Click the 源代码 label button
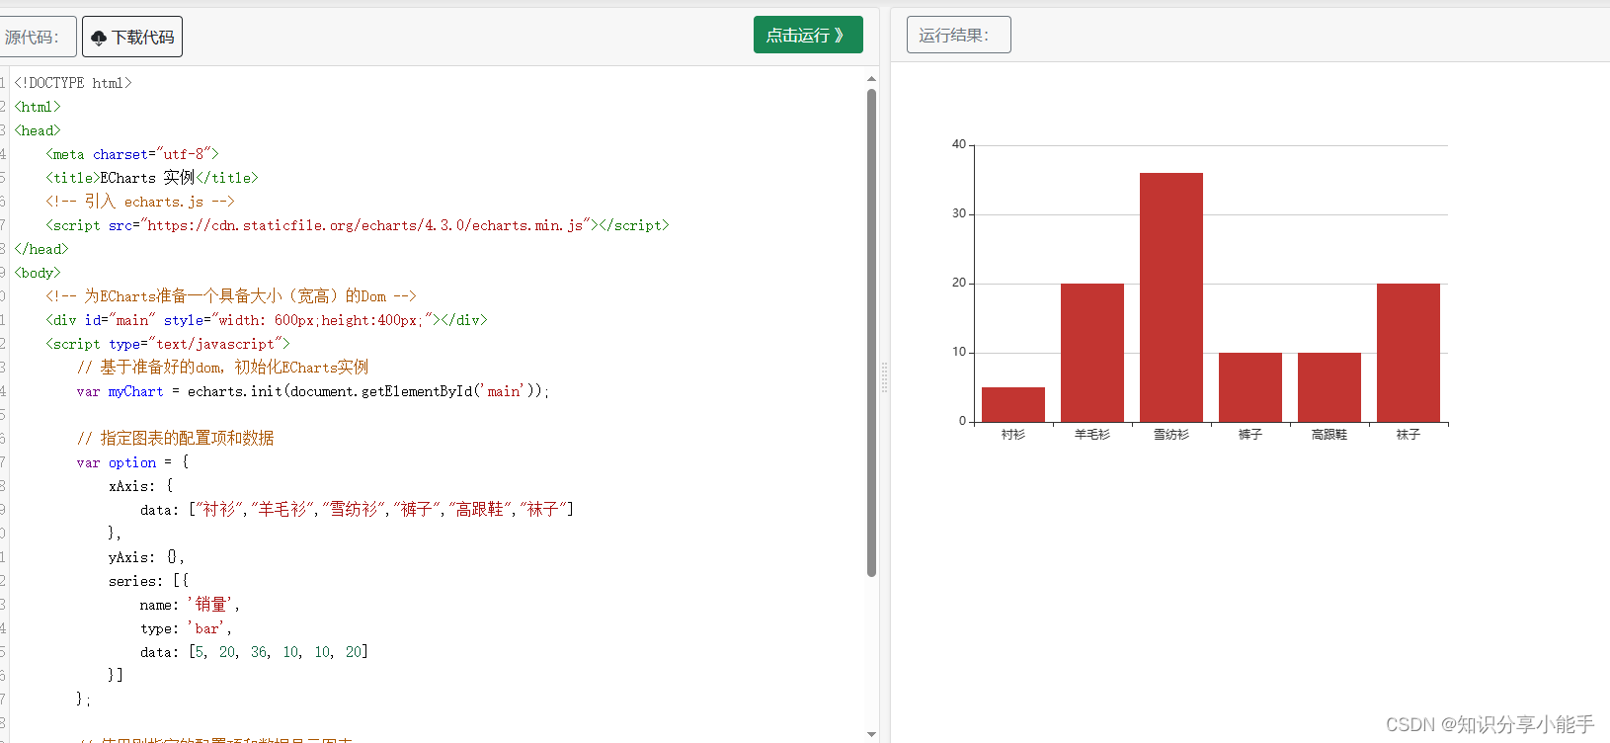This screenshot has height=743, width=1610. 37,37
